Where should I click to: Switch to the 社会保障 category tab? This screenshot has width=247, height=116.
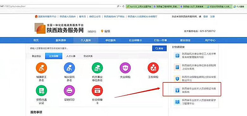pyautogui.click(x=54, y=56)
